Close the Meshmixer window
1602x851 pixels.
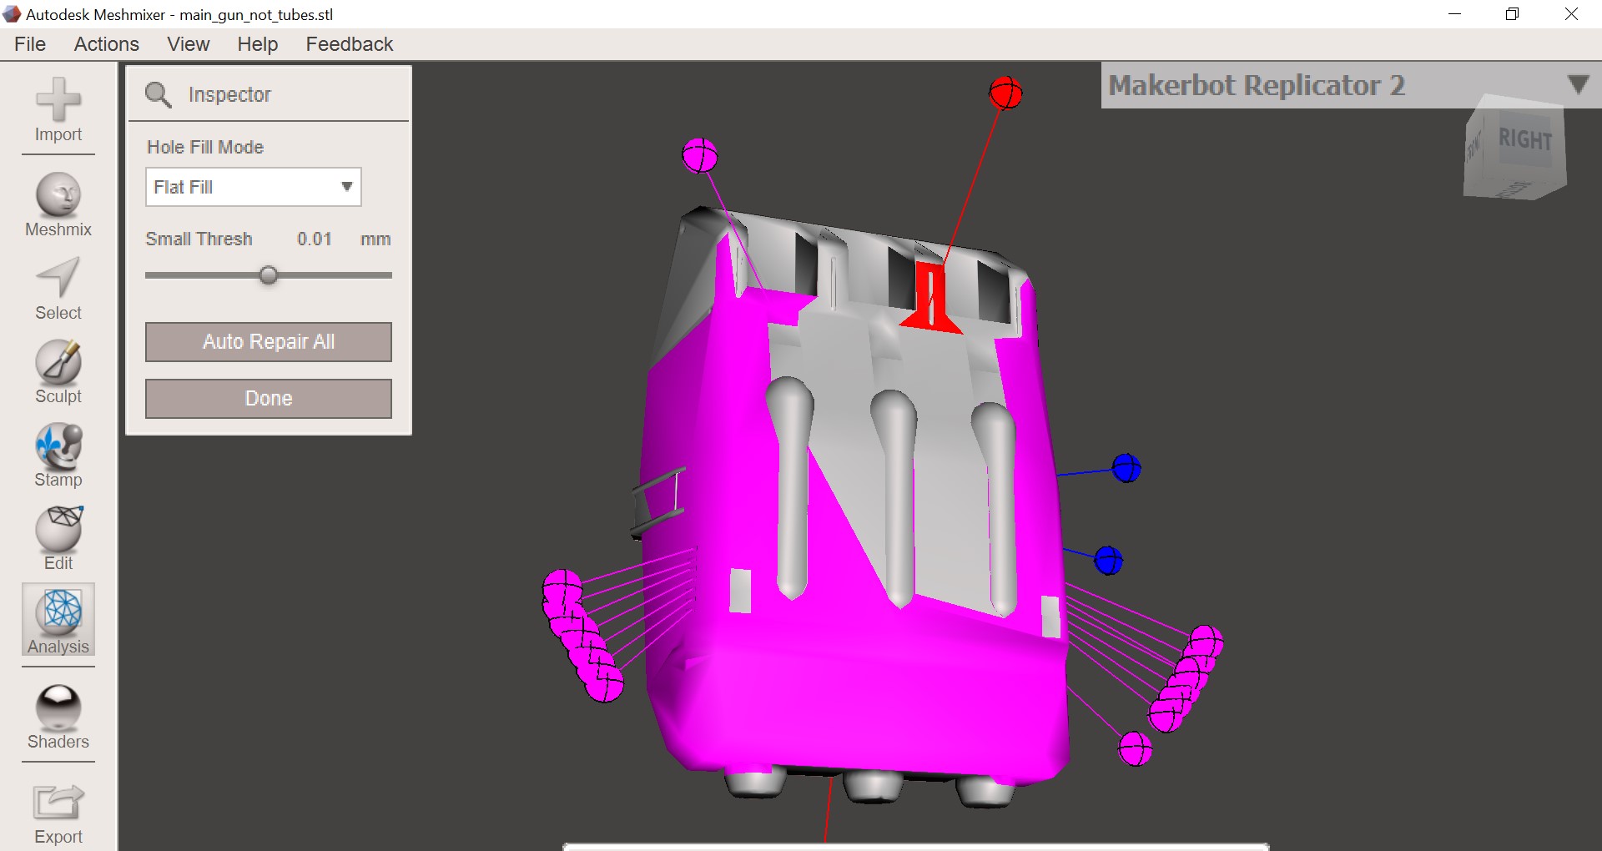point(1571,14)
